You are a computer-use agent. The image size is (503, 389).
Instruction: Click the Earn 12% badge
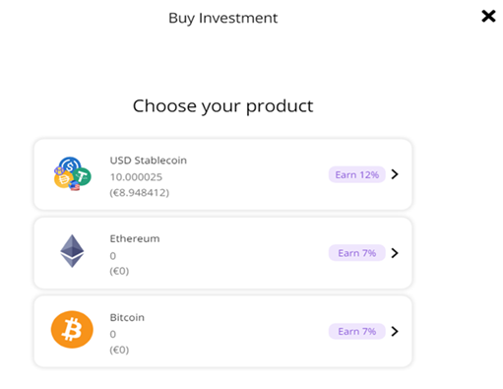357,174
